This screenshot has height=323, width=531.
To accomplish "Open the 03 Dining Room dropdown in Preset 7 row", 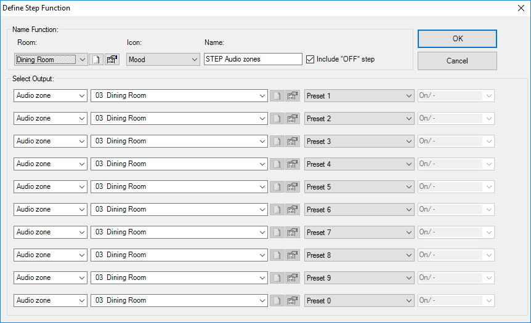I will click(x=179, y=233).
